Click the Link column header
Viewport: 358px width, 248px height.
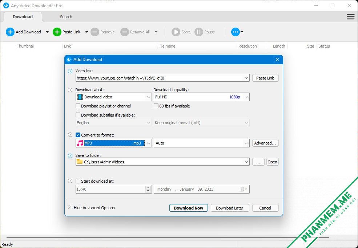coord(67,46)
